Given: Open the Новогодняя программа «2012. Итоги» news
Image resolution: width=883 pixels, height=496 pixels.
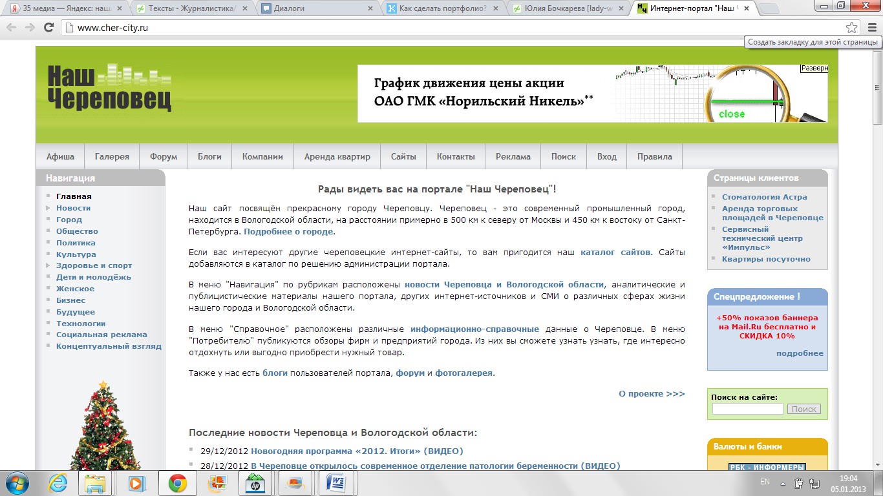Looking at the screenshot, I should [x=357, y=451].
